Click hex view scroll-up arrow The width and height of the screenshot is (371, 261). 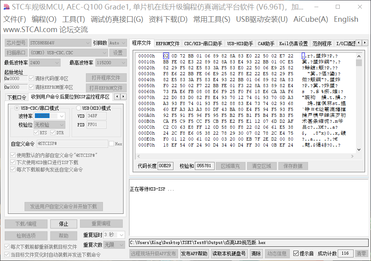click(359, 56)
